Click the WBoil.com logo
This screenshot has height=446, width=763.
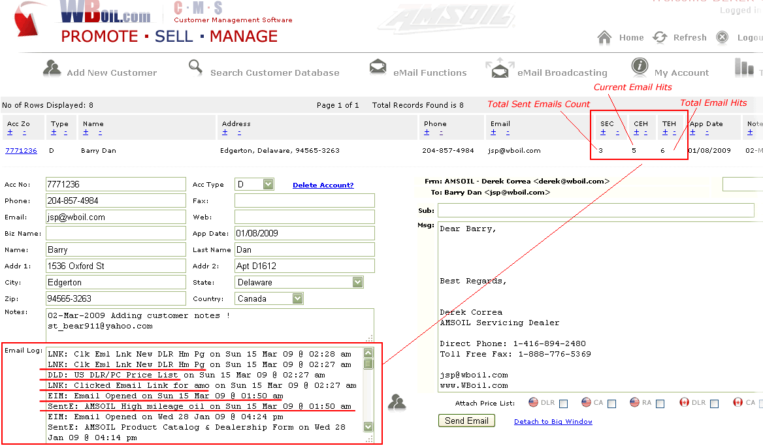tap(106, 12)
